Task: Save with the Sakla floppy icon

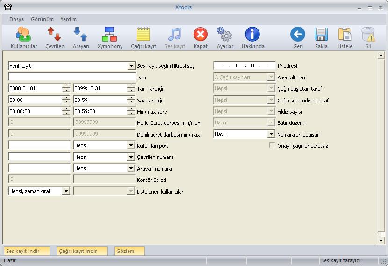Action: (321, 35)
